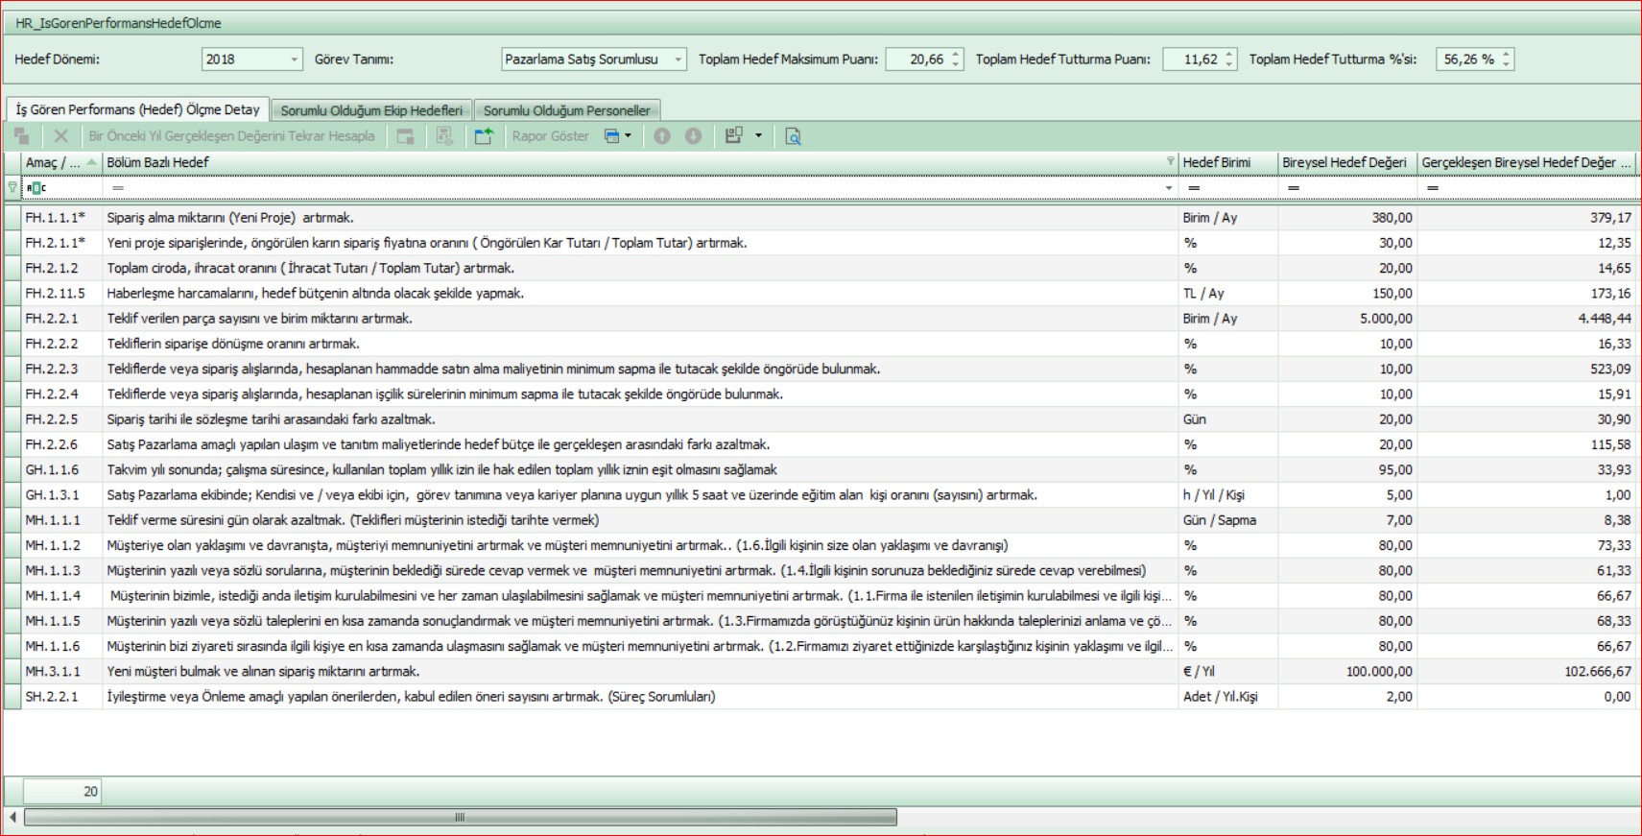
Task: Open the Sorumlu Olduğum Personeller tab
Action: (x=566, y=110)
